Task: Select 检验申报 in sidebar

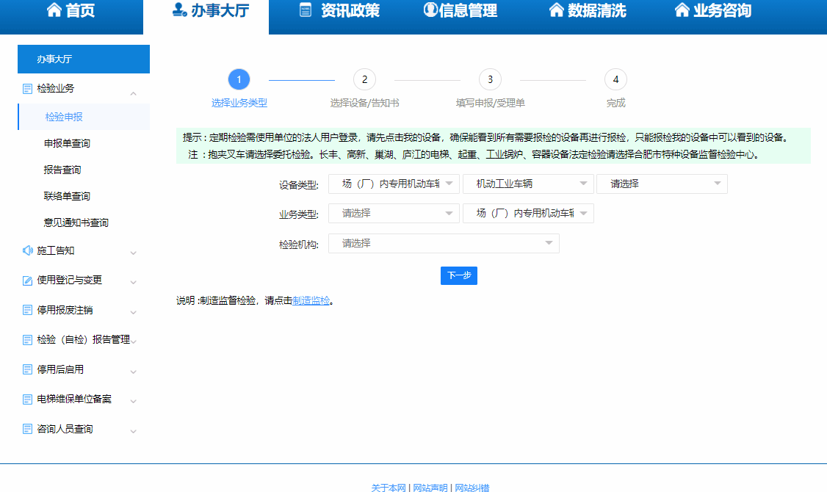Action: [x=84, y=117]
